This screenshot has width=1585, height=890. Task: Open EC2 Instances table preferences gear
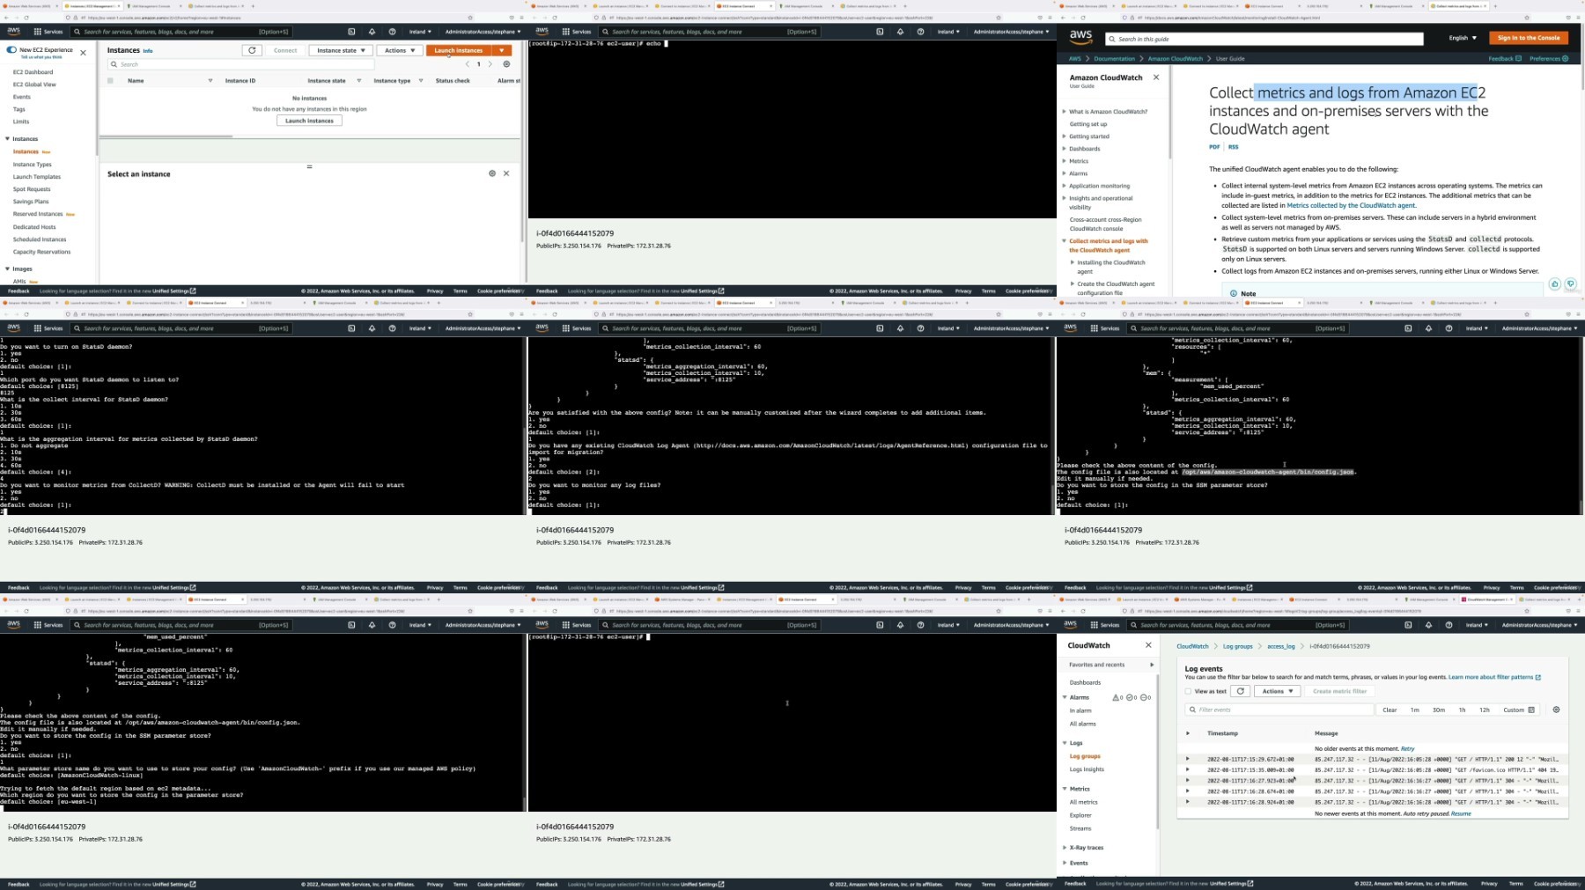click(506, 64)
